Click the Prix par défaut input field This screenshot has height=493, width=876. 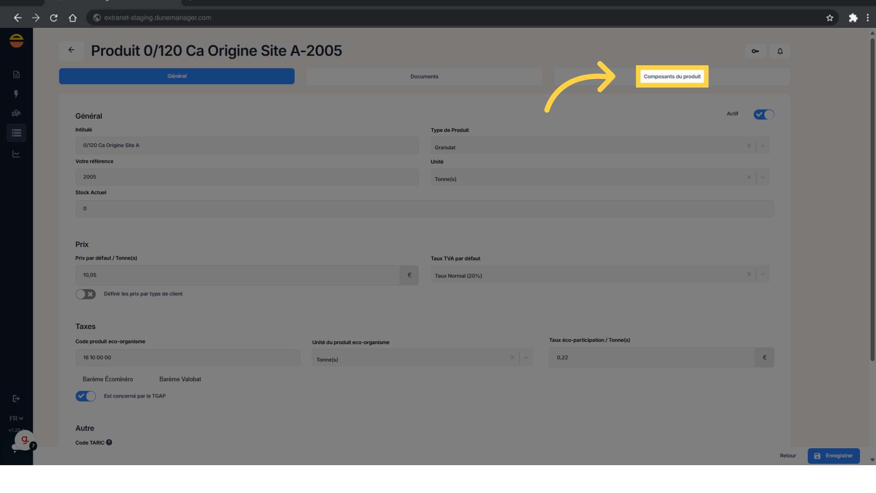237,275
